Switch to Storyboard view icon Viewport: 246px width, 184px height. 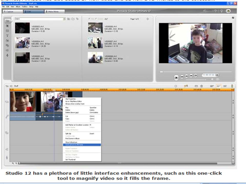pyautogui.click(x=212, y=86)
